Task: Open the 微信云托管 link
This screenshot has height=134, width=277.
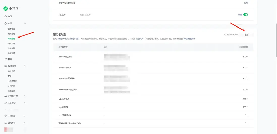Action: pos(74,39)
